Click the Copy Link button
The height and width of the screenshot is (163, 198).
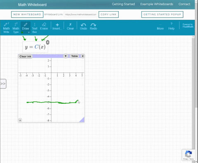[108, 14]
